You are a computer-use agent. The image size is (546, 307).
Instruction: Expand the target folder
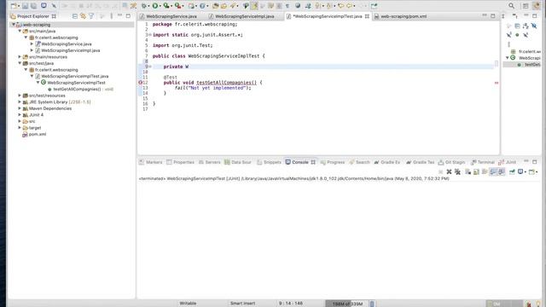tap(20, 128)
